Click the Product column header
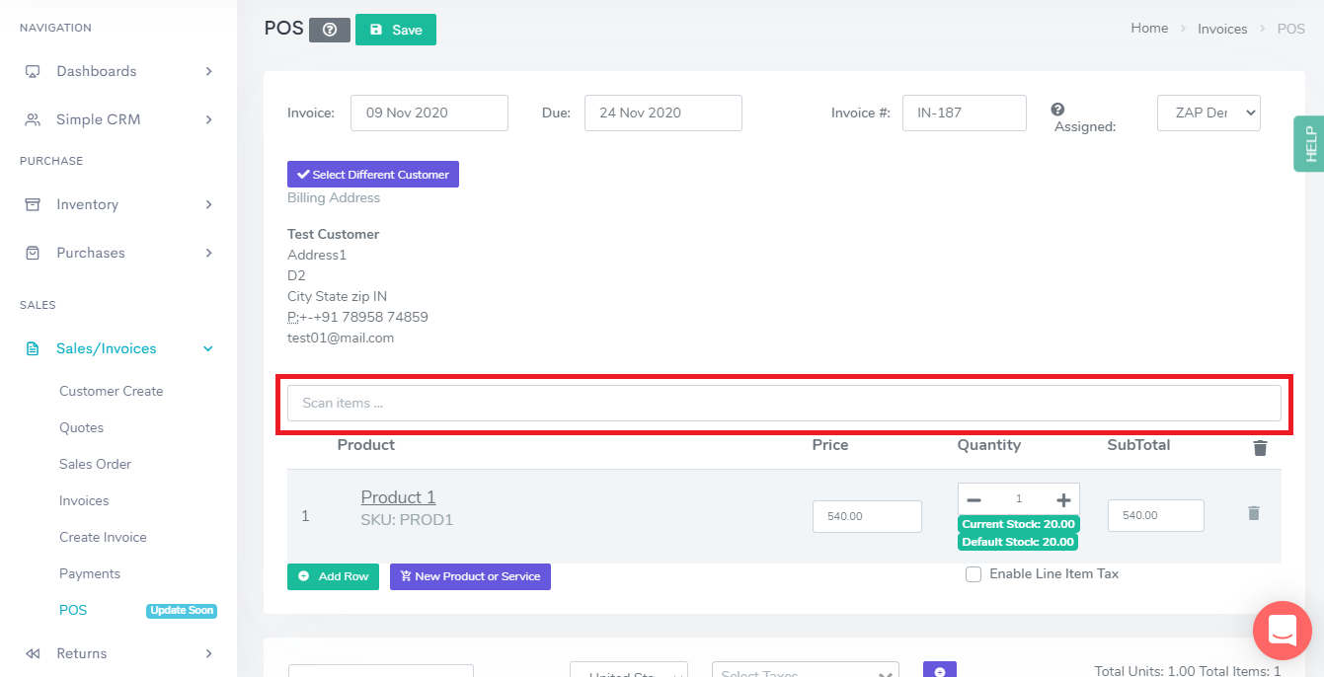1324x677 pixels. (x=366, y=445)
